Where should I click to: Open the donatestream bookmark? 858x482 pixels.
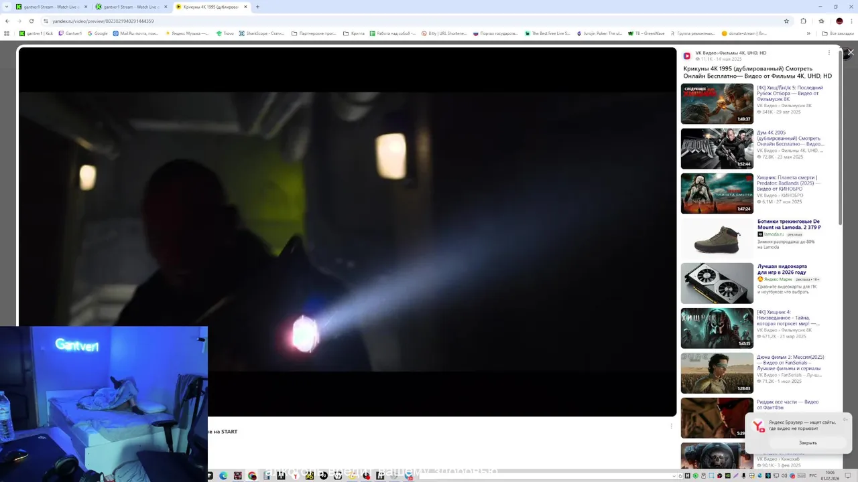(745, 33)
